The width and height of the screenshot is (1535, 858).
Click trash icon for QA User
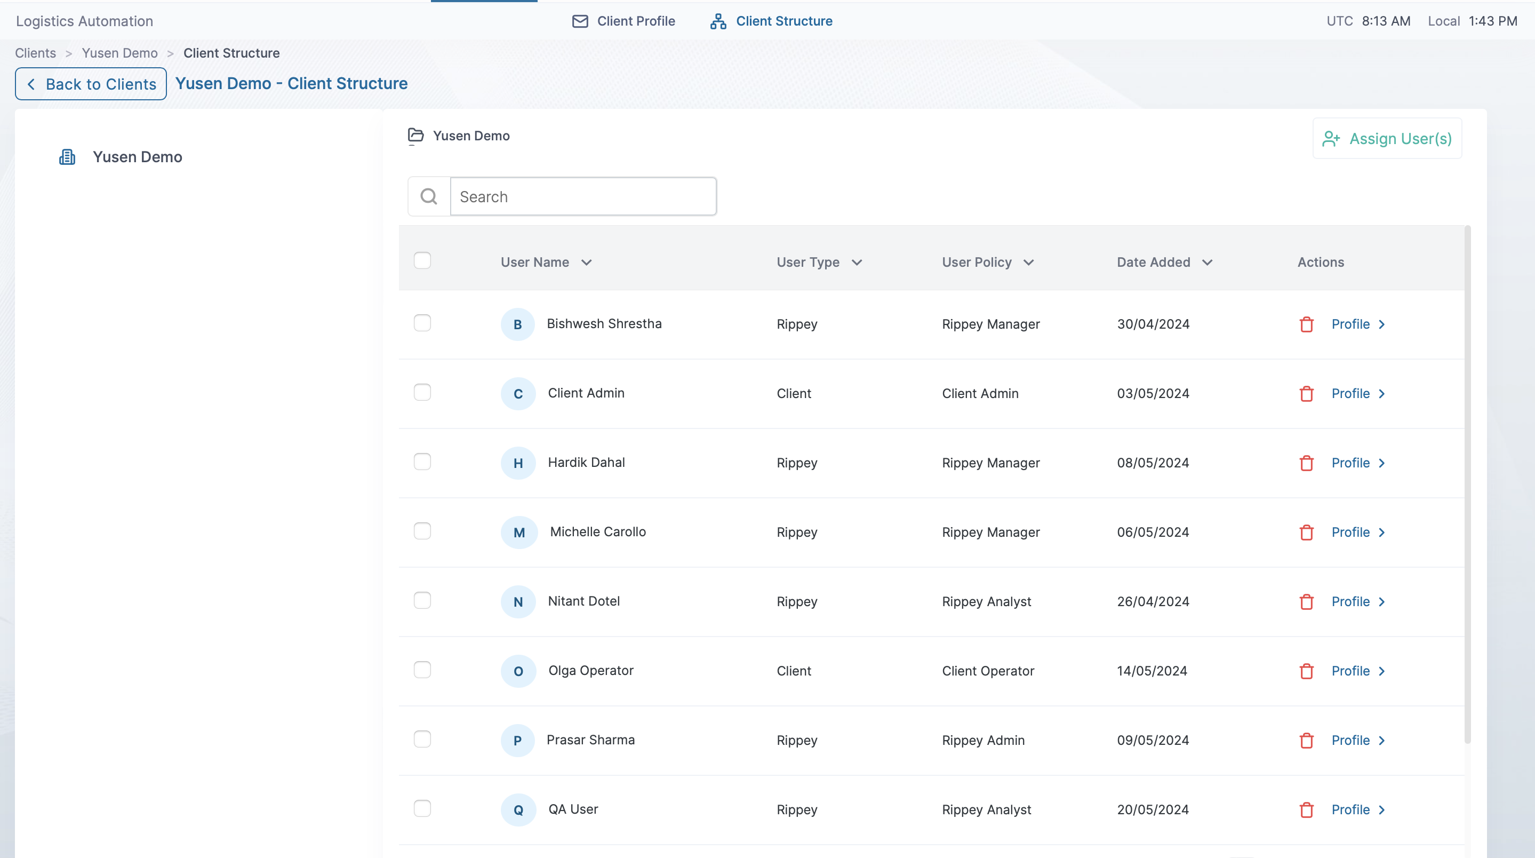click(x=1306, y=809)
